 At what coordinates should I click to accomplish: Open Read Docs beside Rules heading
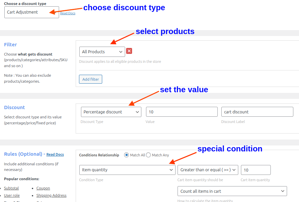pyautogui.click(x=55, y=154)
